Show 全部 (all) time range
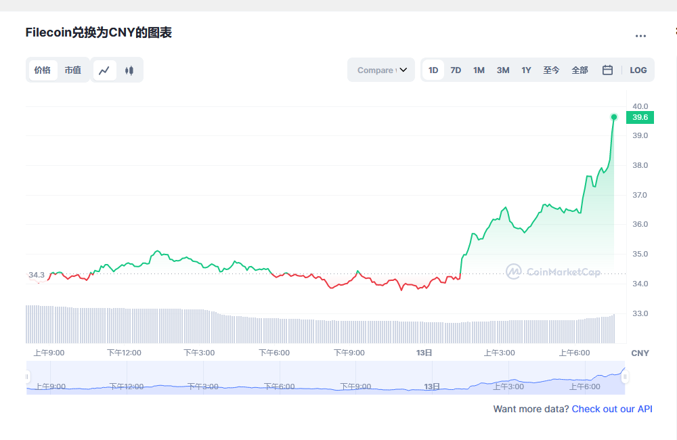Image resolution: width=677 pixels, height=440 pixels. (580, 70)
